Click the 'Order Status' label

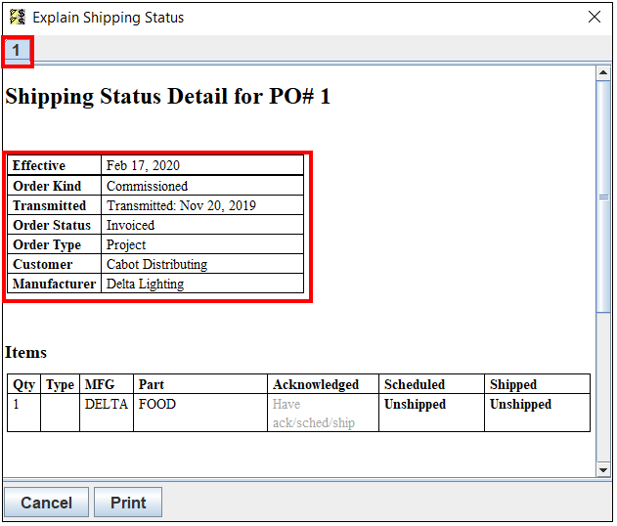coord(52,226)
